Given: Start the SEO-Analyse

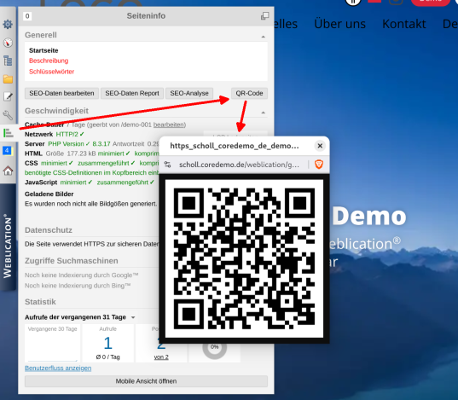Looking at the screenshot, I should 189,93.
